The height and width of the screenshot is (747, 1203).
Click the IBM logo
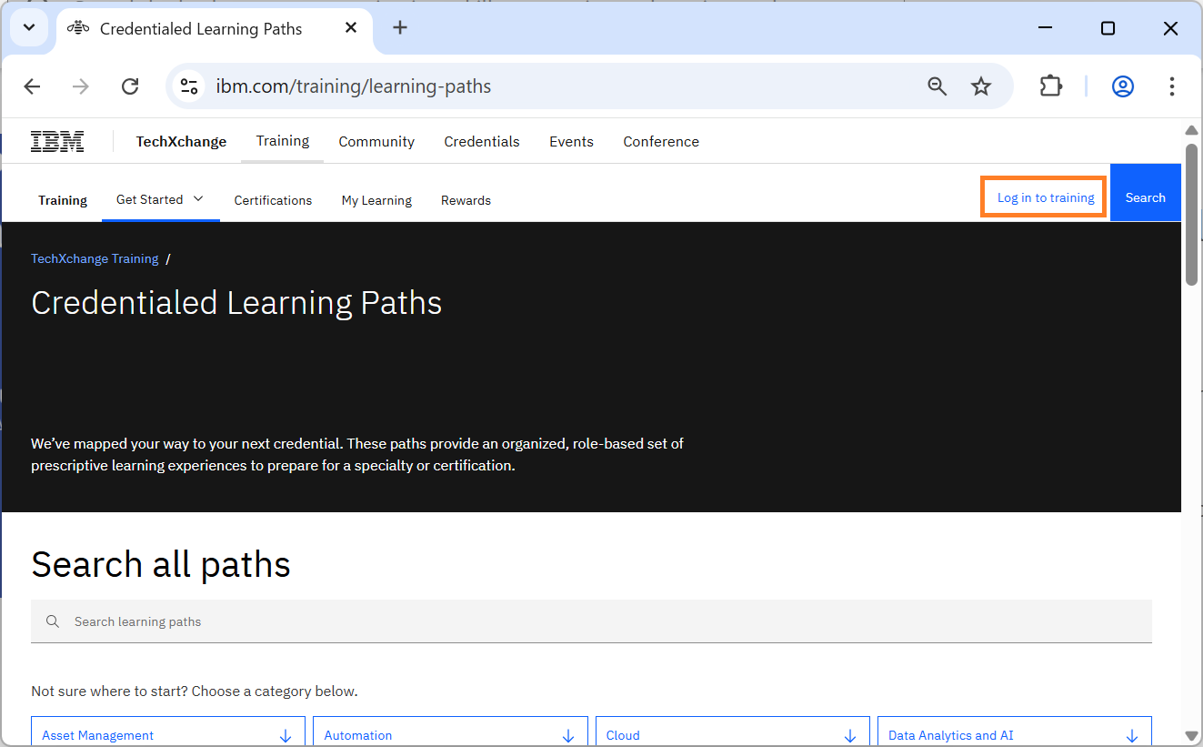pyautogui.click(x=57, y=141)
